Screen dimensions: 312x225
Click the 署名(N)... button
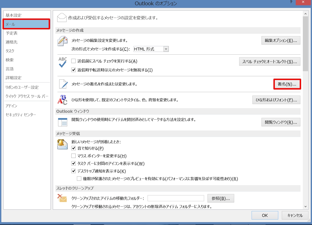point(287,84)
